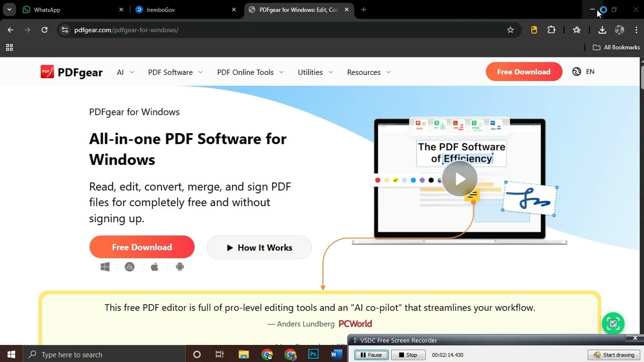Bookmark this page with the star icon

510,30
